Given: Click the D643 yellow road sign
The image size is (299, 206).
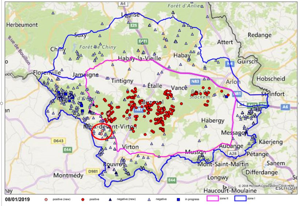Looking at the screenshot, I should point(55,140).
